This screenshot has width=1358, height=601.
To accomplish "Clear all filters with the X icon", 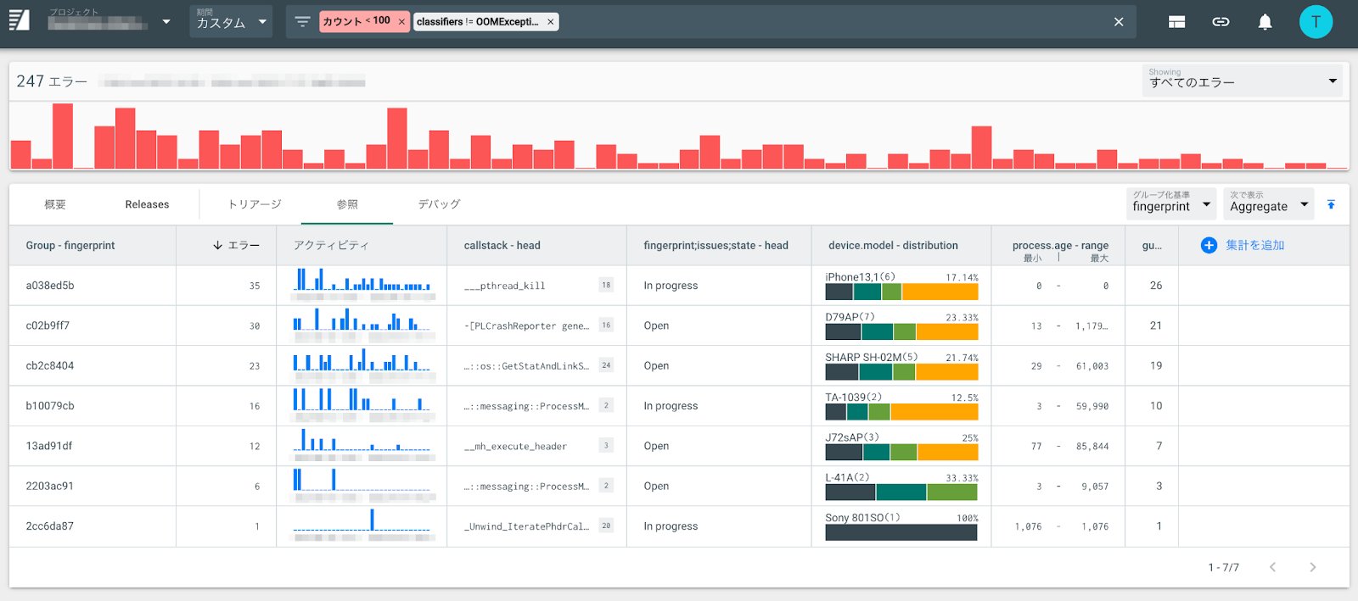I will pyautogui.click(x=1119, y=22).
